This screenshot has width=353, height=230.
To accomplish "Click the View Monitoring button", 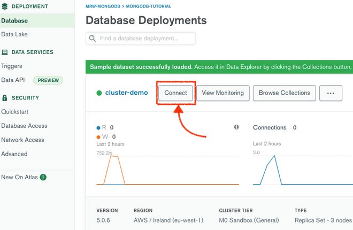I will [x=222, y=93].
